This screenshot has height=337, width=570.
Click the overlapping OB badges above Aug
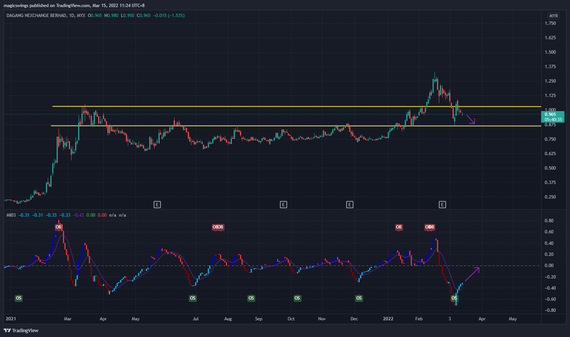(218, 227)
